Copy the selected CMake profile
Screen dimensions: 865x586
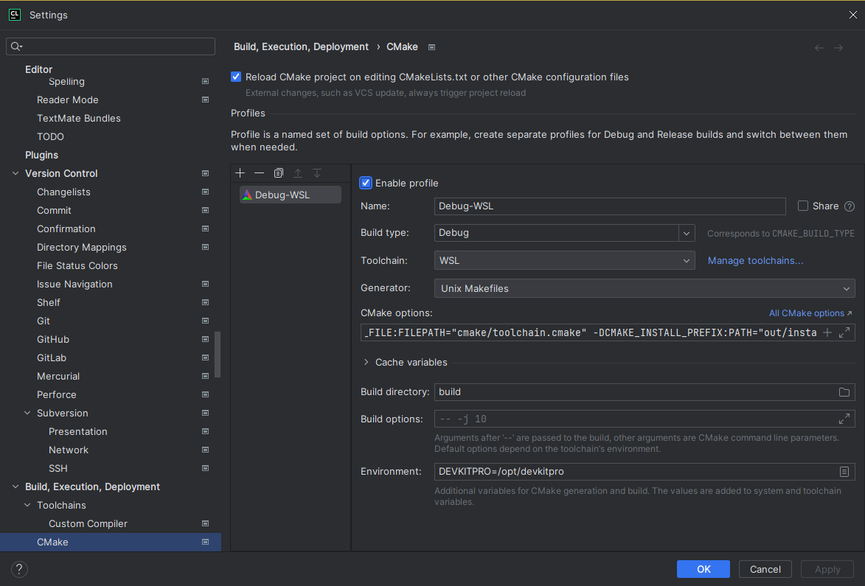279,173
